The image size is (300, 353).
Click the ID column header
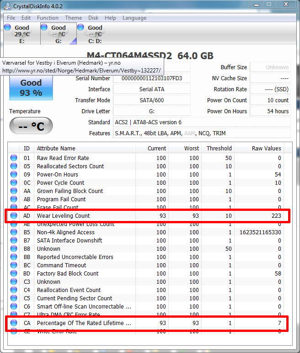27,149
